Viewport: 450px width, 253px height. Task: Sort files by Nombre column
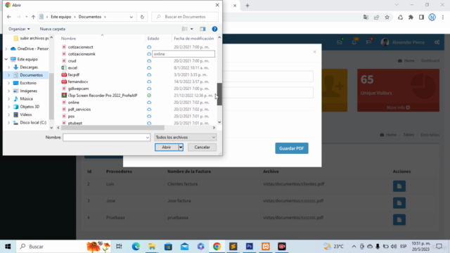(68, 39)
